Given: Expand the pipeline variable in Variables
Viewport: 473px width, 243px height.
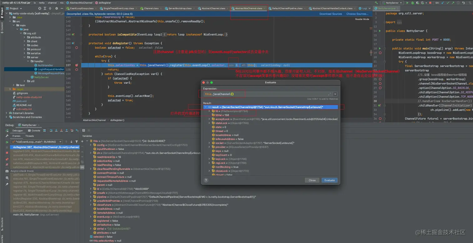Looking at the screenshot, I should coord(90,197).
